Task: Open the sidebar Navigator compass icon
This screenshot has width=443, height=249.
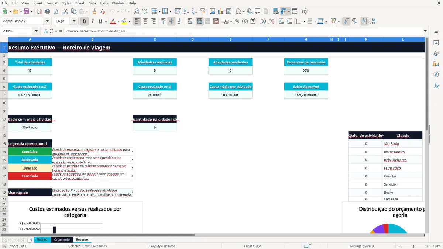Action: (x=436, y=75)
